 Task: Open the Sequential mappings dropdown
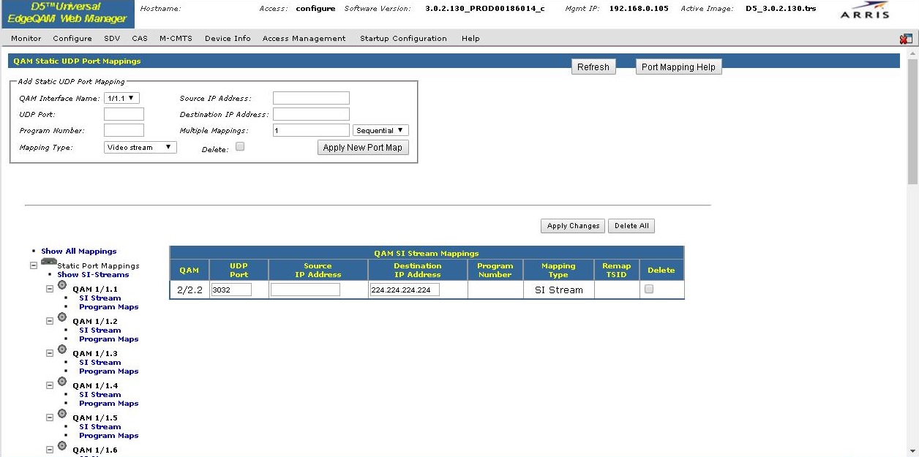[380, 130]
